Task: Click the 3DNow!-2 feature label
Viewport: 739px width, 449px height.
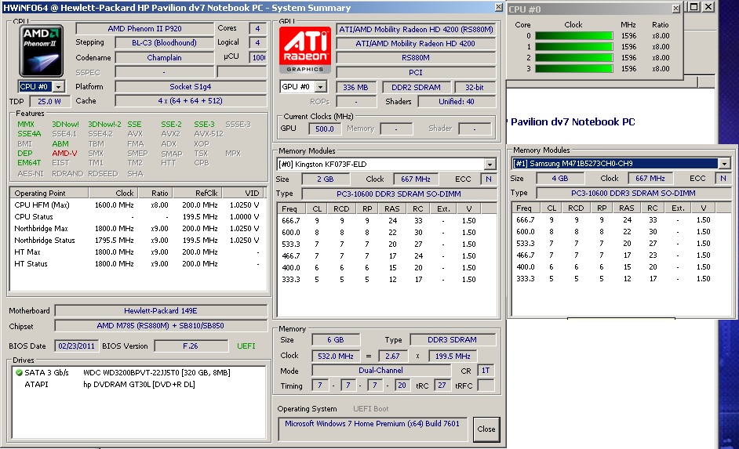Action: [104, 125]
